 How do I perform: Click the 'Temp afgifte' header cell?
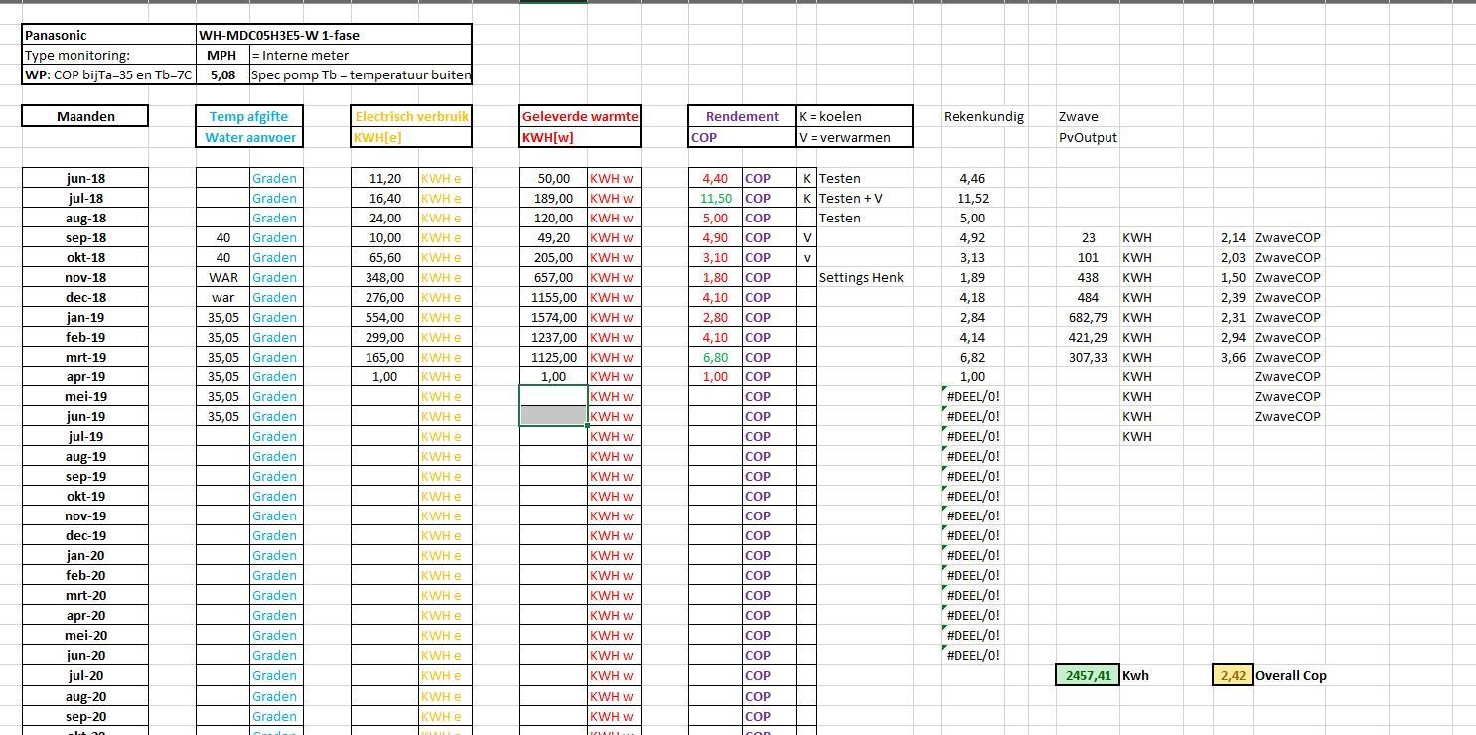pyautogui.click(x=249, y=116)
